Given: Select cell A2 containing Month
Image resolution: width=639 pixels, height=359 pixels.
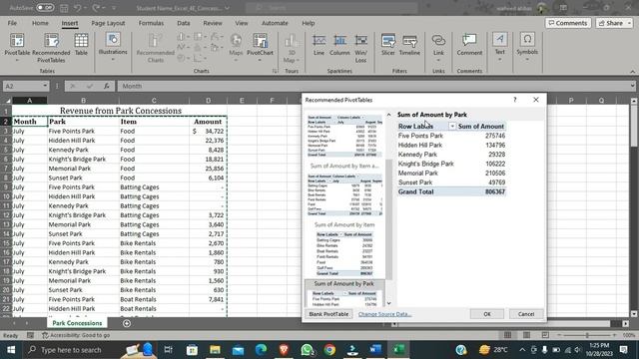Looking at the screenshot, I should [30, 122].
